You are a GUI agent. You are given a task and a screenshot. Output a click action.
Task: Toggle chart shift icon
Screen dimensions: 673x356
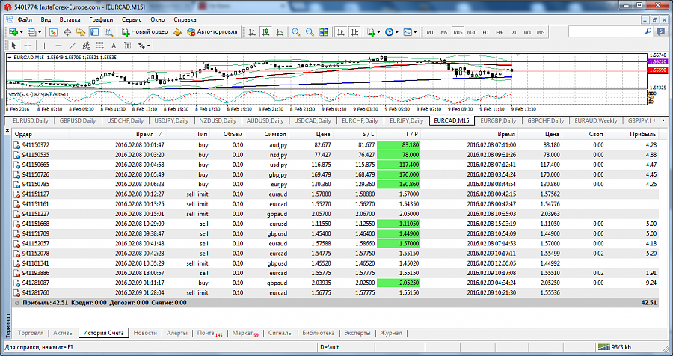[354, 31]
